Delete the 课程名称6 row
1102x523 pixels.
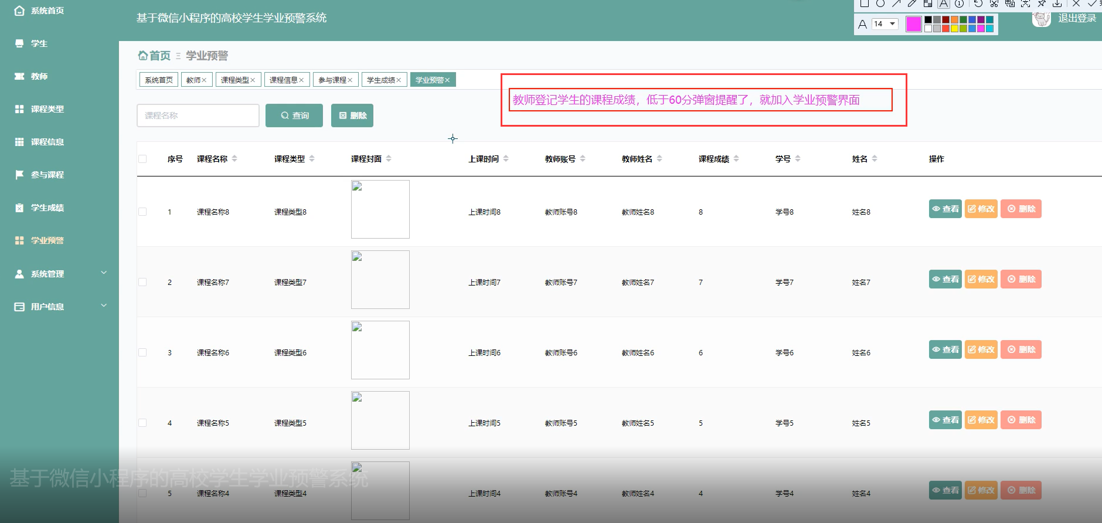click(1021, 349)
